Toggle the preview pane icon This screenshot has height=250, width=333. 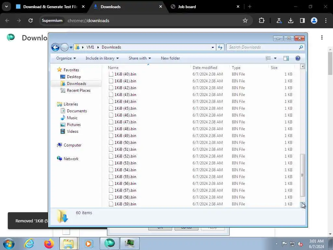coord(286,58)
